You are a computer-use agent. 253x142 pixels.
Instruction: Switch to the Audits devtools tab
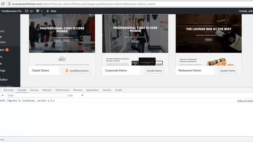pos(119,90)
